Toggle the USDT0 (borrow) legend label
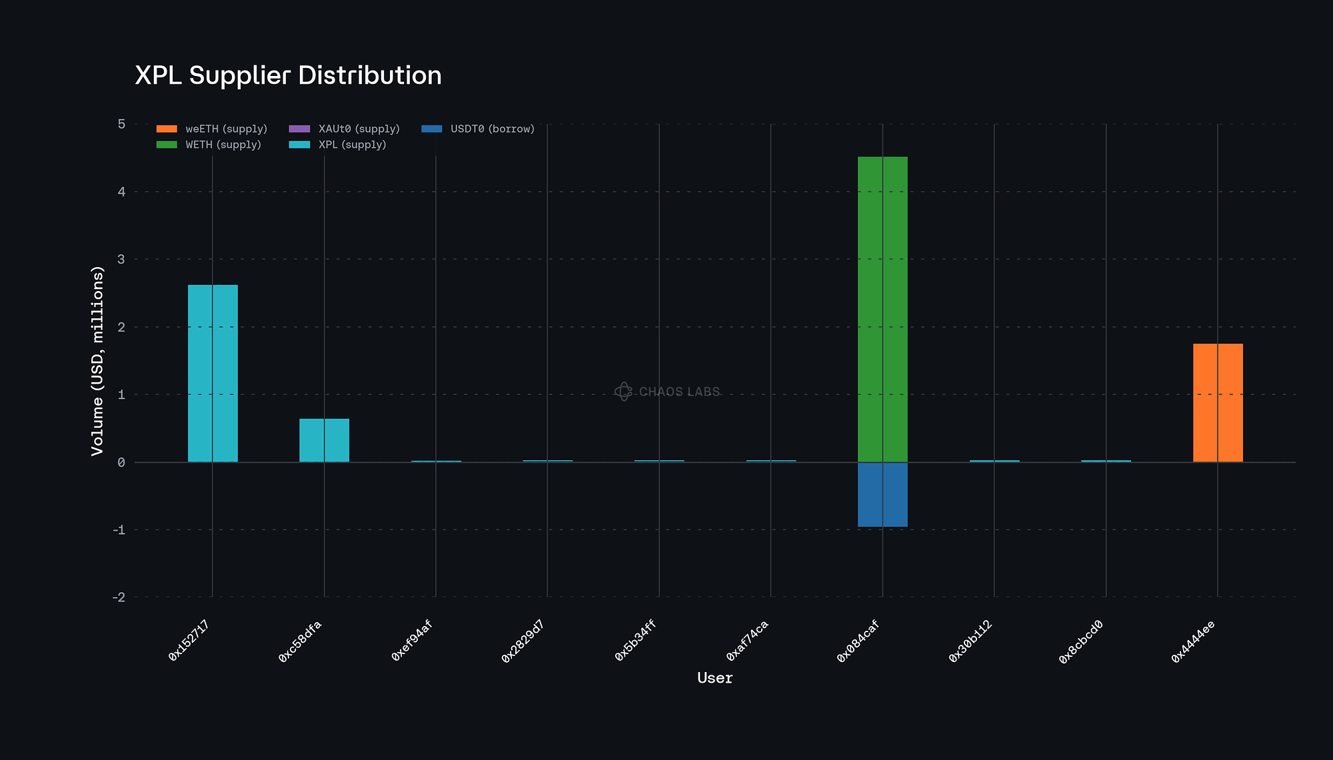 (492, 129)
